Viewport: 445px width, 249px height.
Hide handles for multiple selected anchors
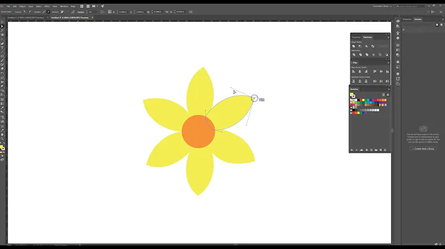(x=48, y=12)
